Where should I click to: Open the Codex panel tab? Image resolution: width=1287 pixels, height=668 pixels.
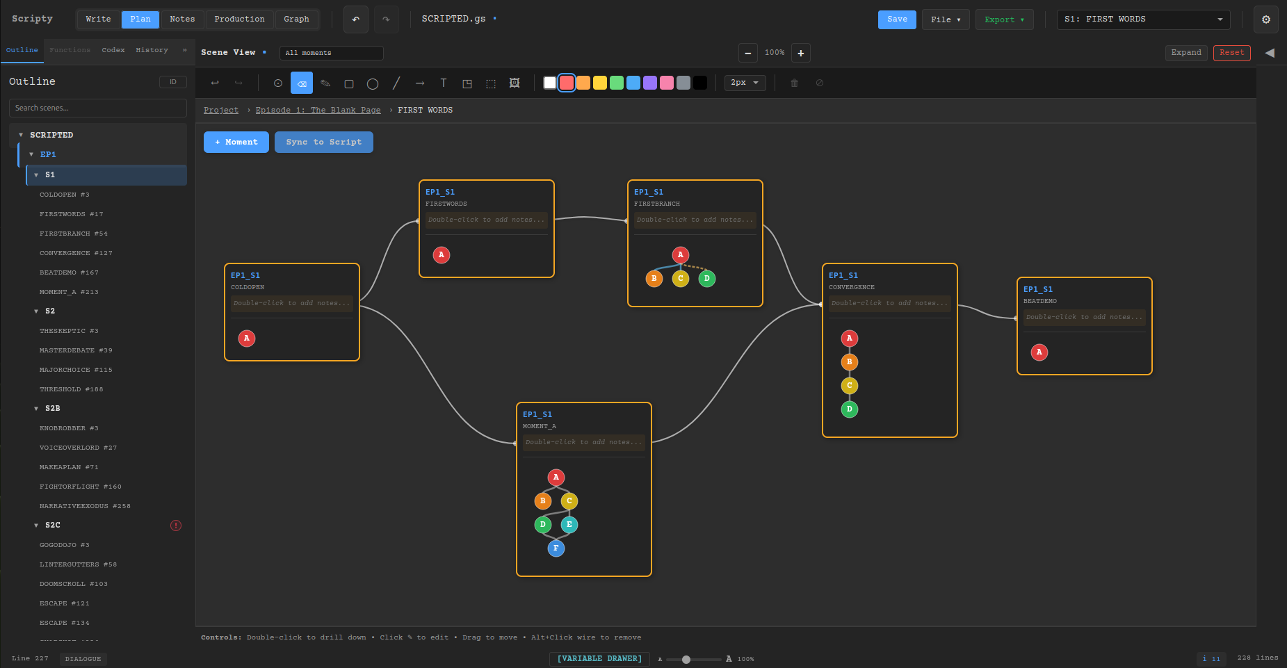click(113, 49)
